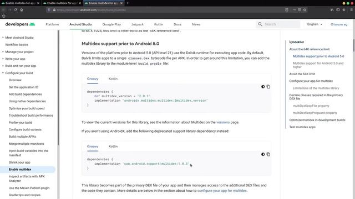This screenshot has width=355, height=199.
Task: Click the site security padlock icon
Action: pyautogui.click(x=54, y=10)
